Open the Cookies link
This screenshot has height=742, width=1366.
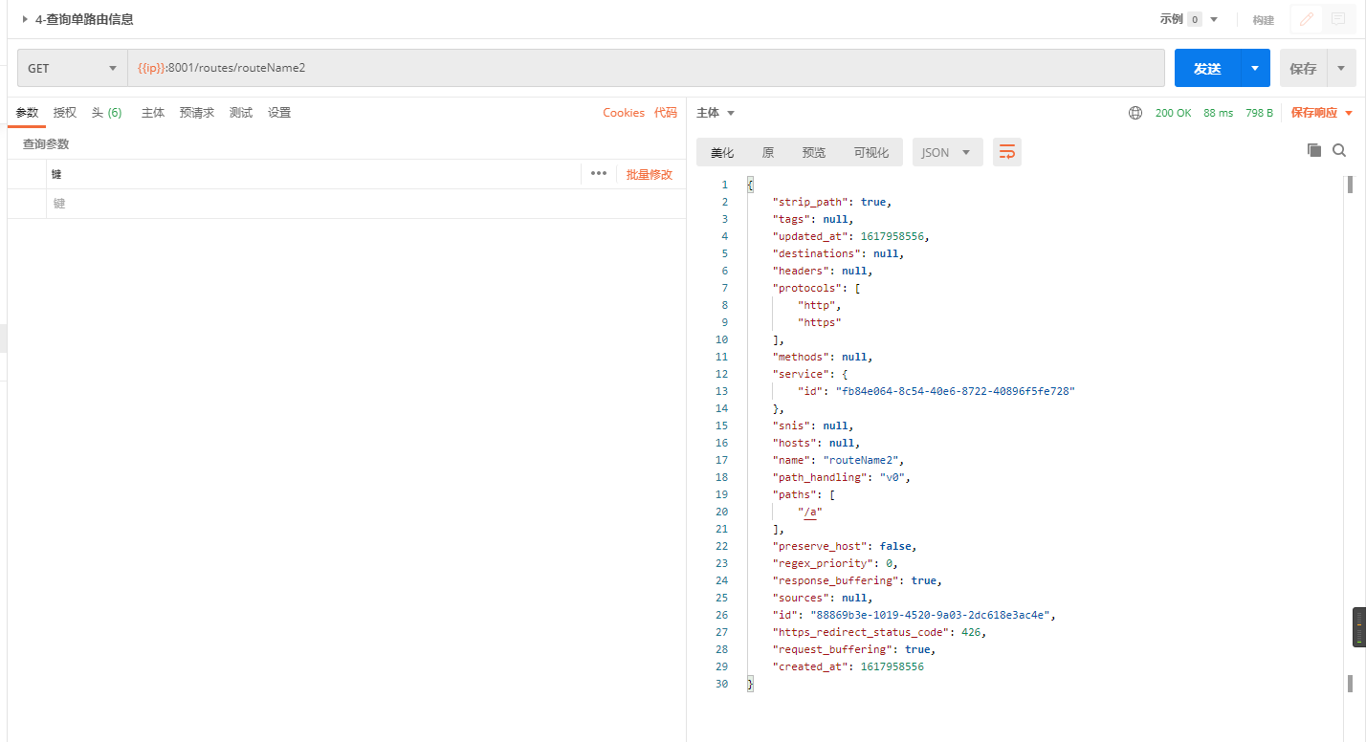click(624, 113)
